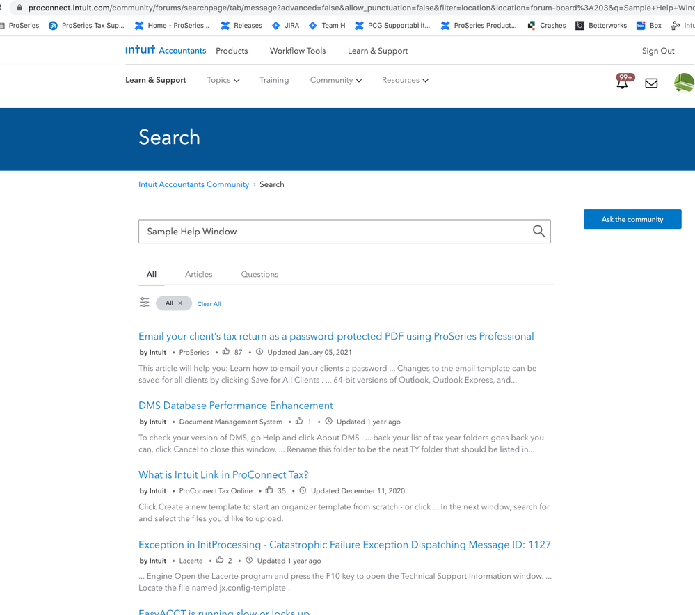Open the notifications bell icon
Image resolution: width=695 pixels, height=615 pixels.
coord(623,83)
